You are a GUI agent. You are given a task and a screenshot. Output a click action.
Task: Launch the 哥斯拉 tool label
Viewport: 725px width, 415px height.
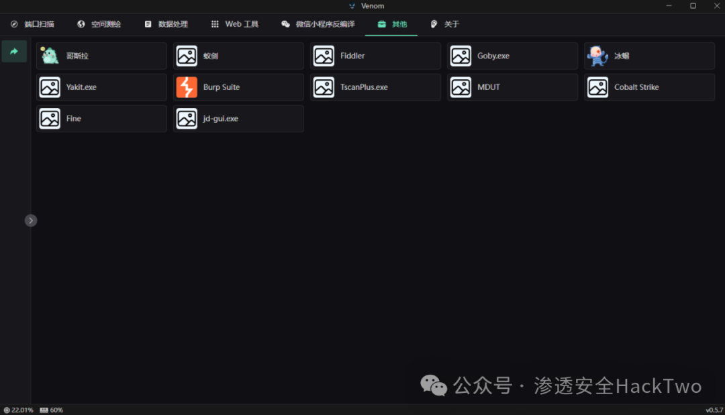(x=77, y=56)
